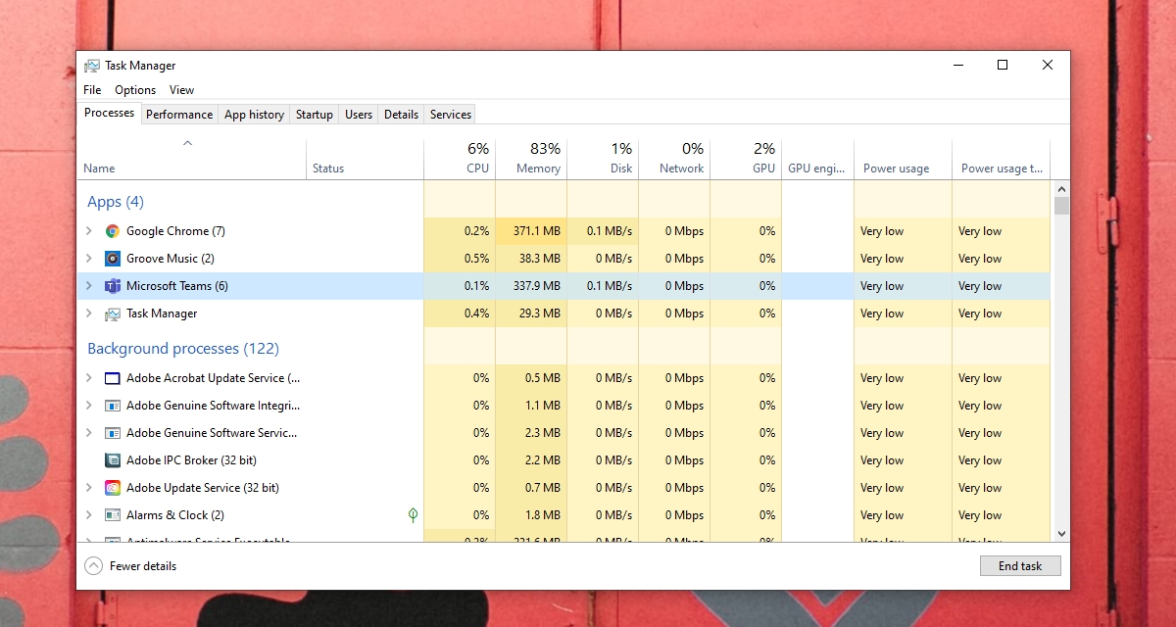
Task: Sort by Disk usage column
Action: pos(603,159)
